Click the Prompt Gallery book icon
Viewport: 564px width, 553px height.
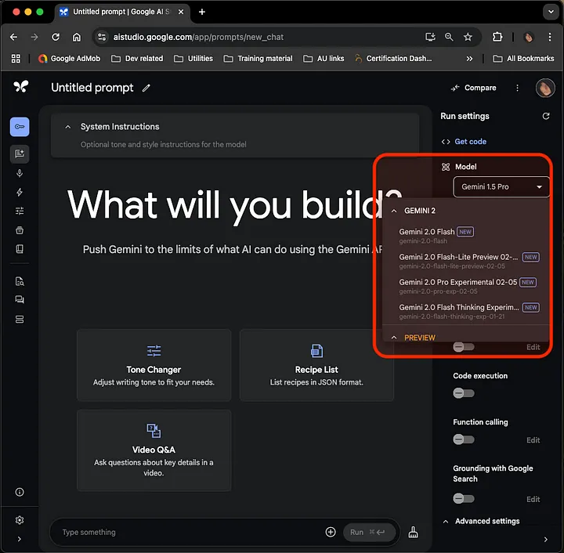point(20,249)
